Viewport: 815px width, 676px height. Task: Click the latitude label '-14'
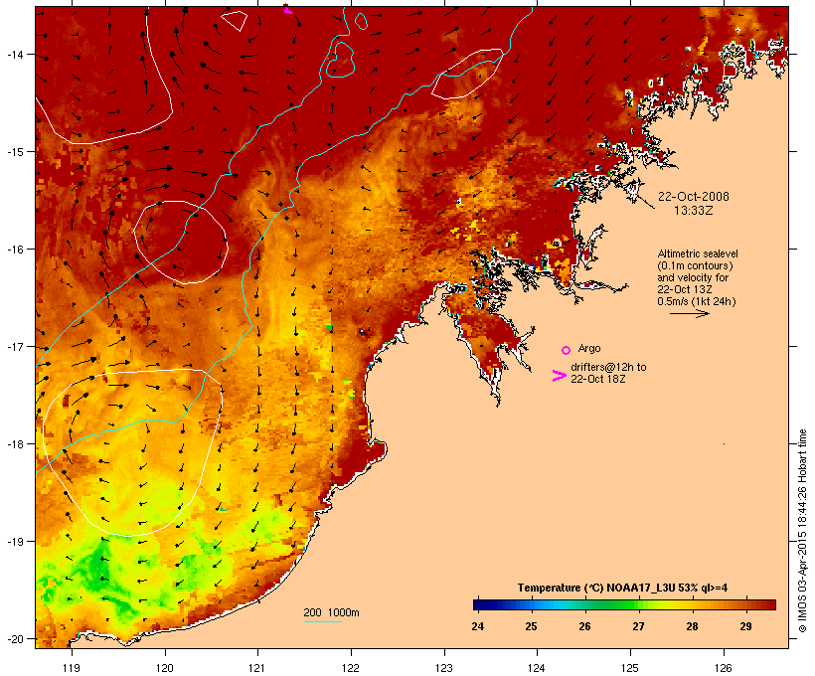(15, 54)
